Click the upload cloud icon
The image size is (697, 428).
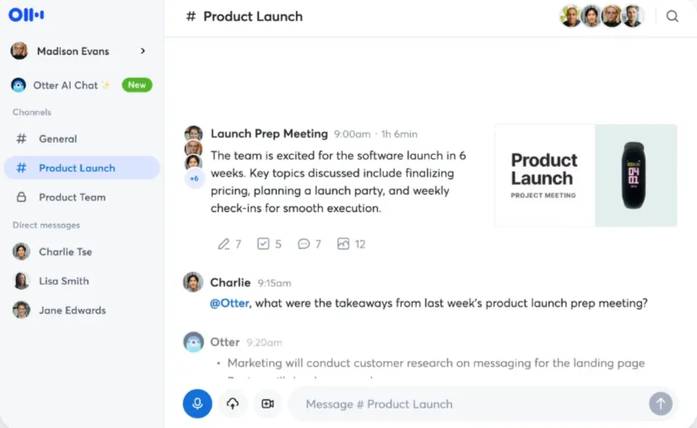pos(233,404)
